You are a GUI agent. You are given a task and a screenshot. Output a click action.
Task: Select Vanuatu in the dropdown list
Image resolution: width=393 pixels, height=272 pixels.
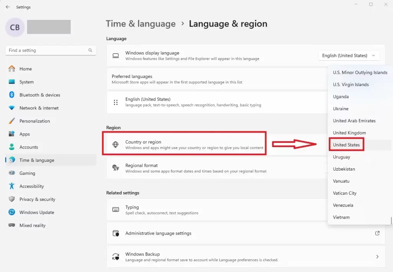pos(341,181)
